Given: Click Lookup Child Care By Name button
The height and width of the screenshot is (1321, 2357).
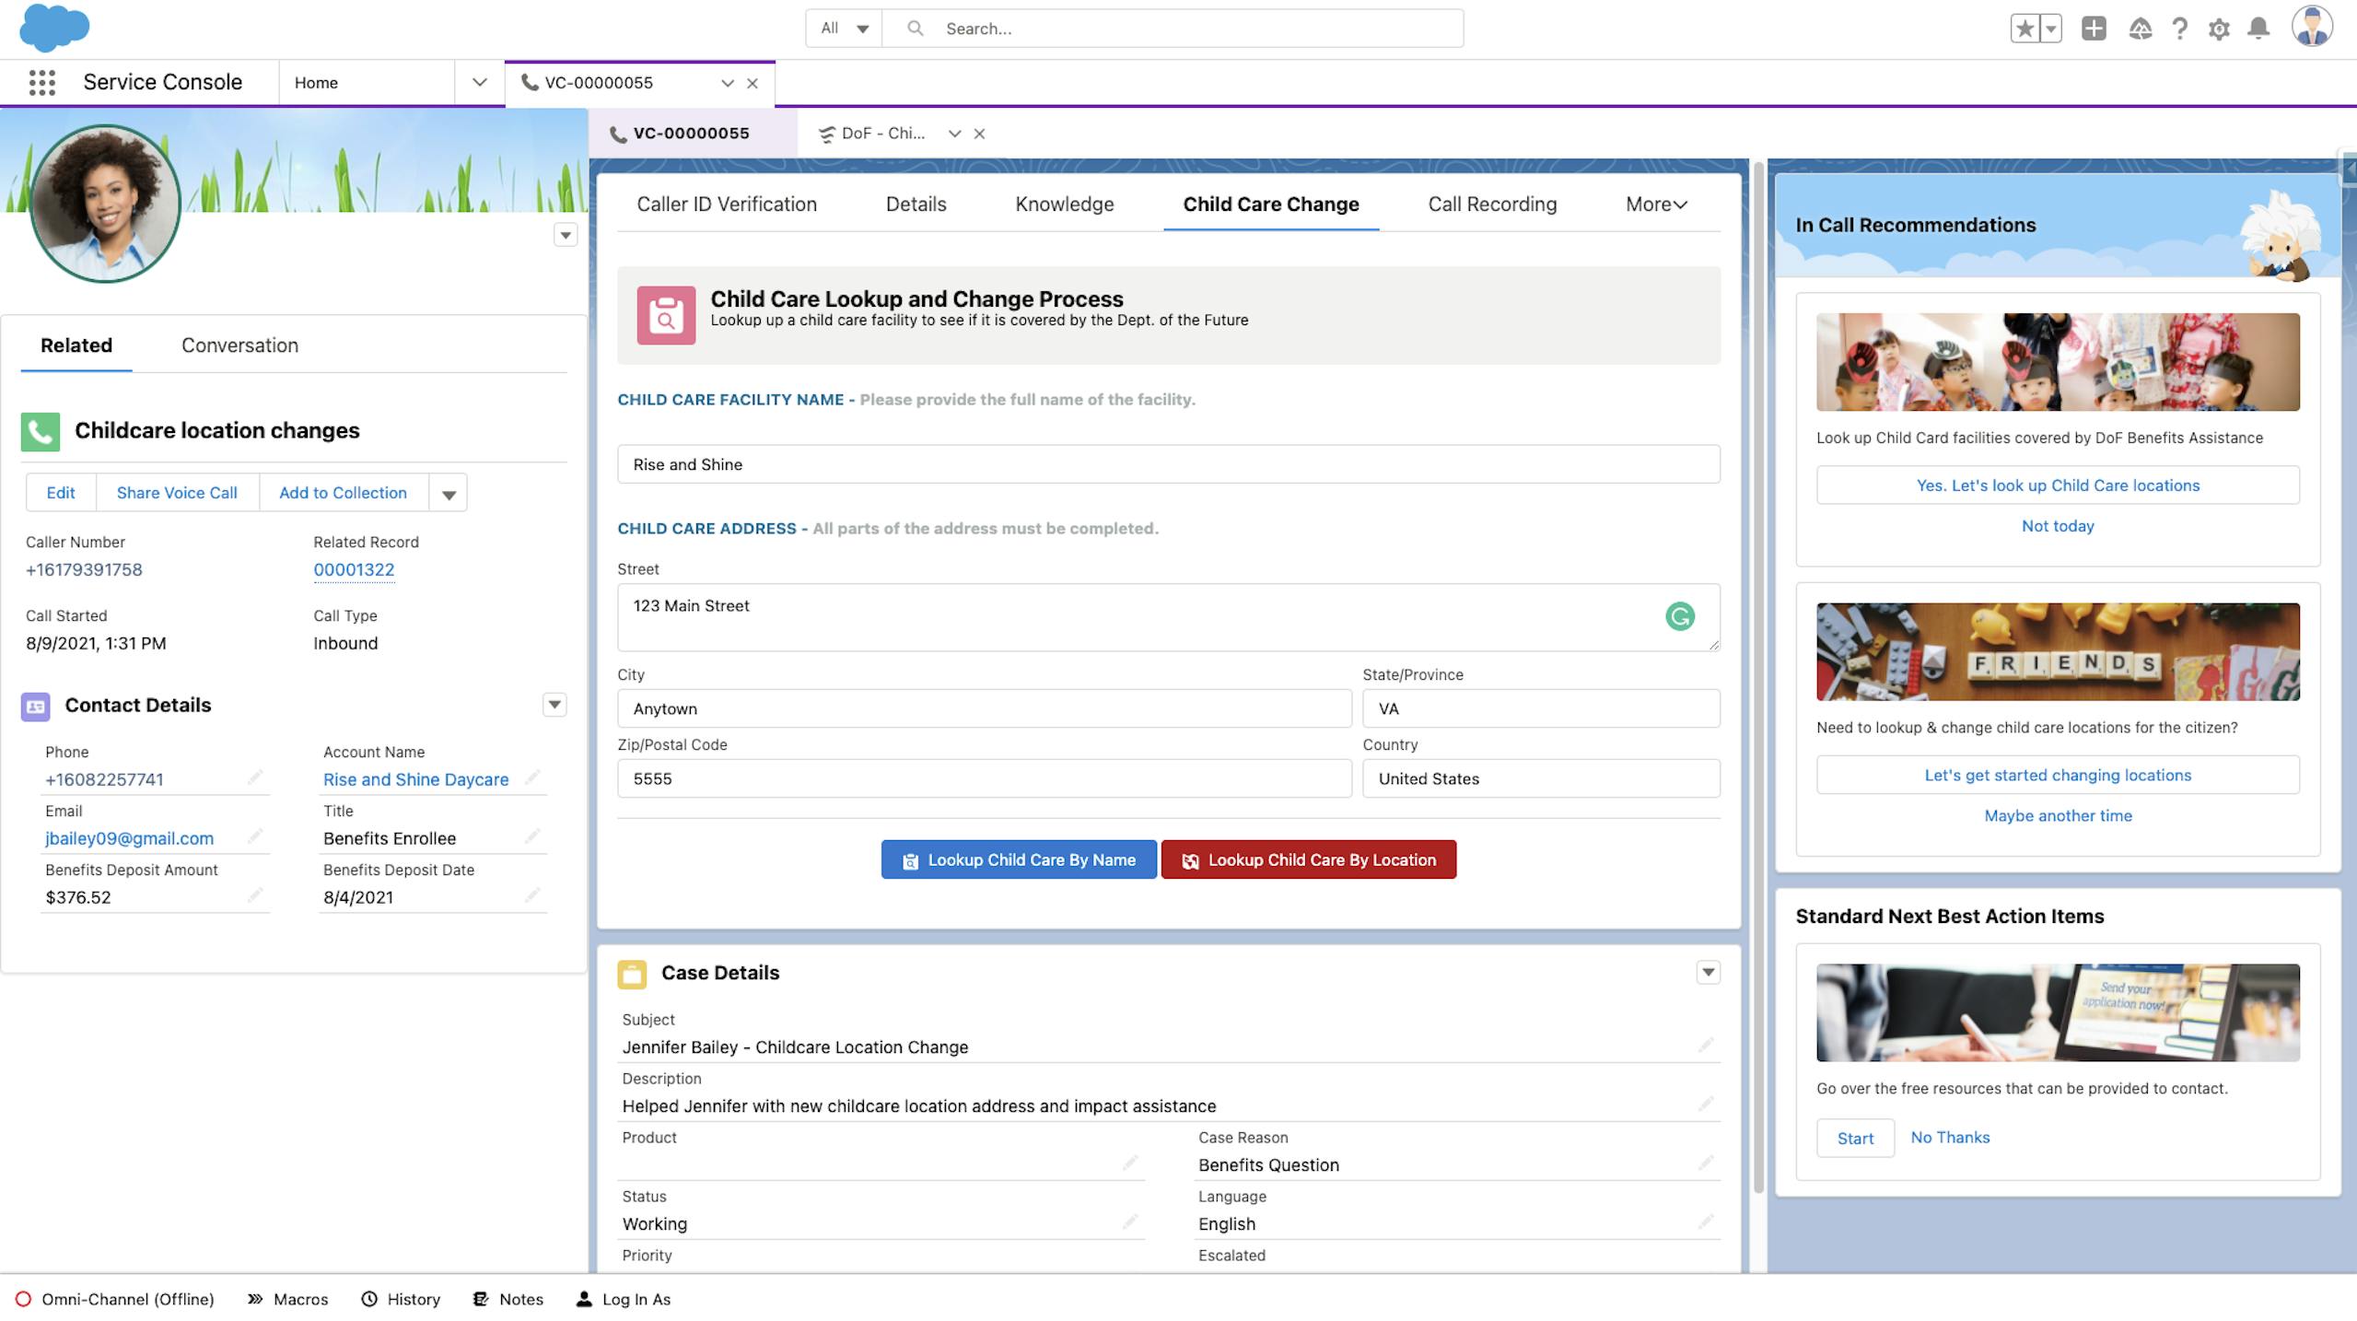Looking at the screenshot, I should [x=1018, y=859].
